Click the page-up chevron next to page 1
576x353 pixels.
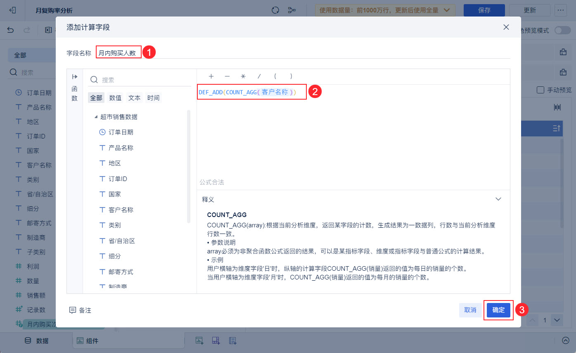[533, 320]
